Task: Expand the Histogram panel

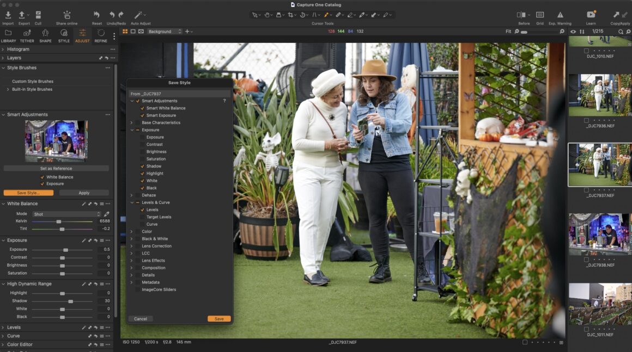Action: click(x=3, y=49)
